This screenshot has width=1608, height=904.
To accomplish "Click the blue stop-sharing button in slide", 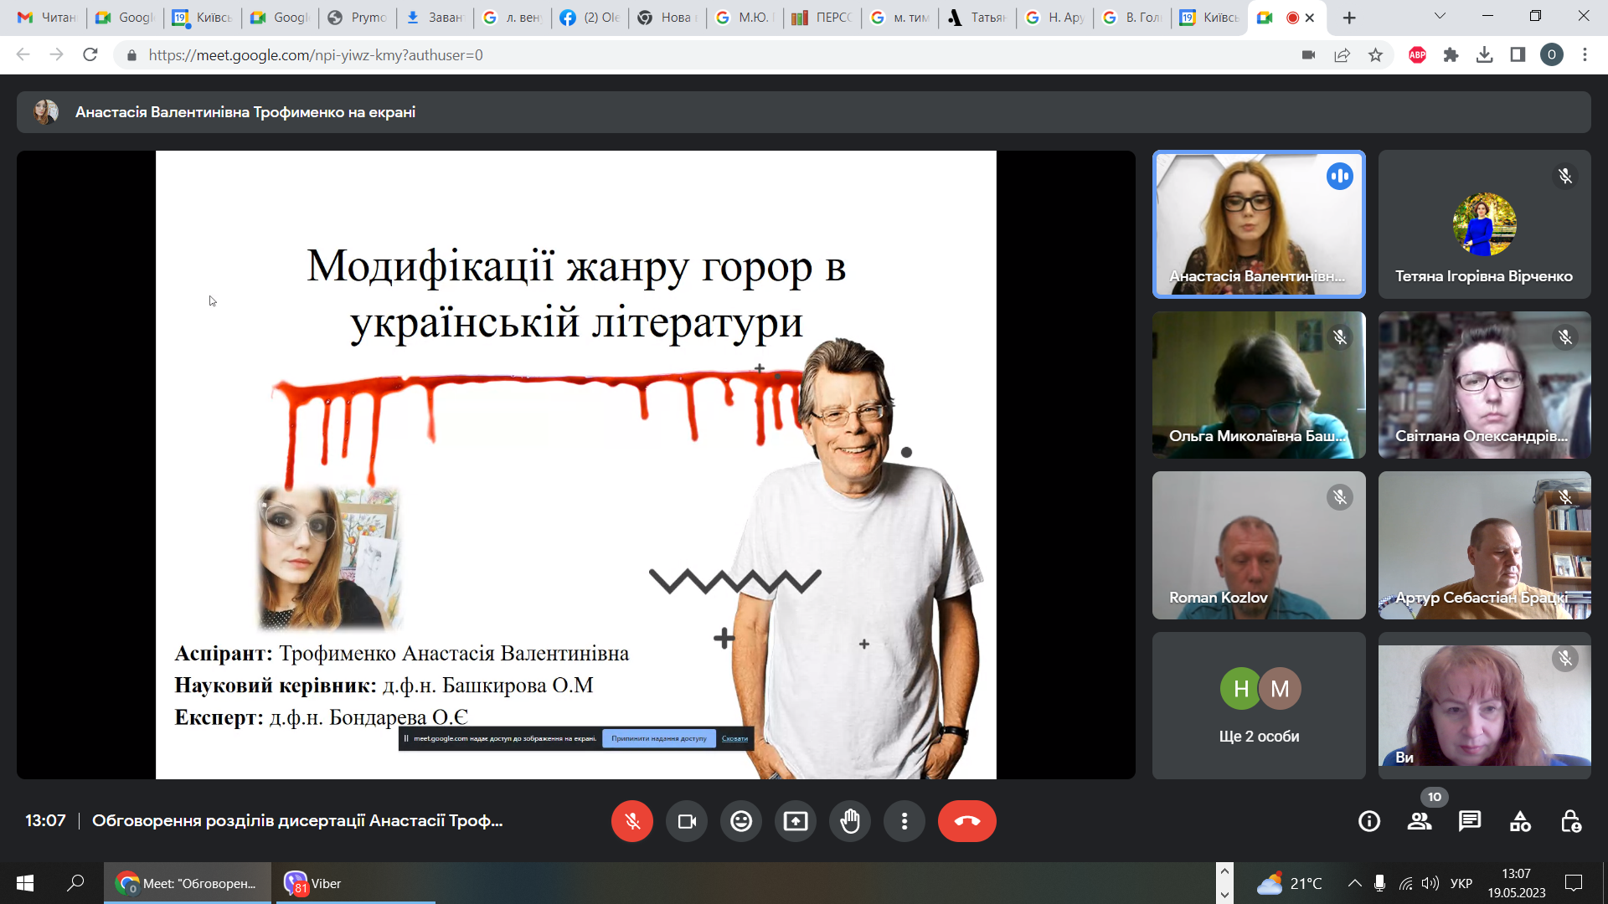I will (x=658, y=738).
